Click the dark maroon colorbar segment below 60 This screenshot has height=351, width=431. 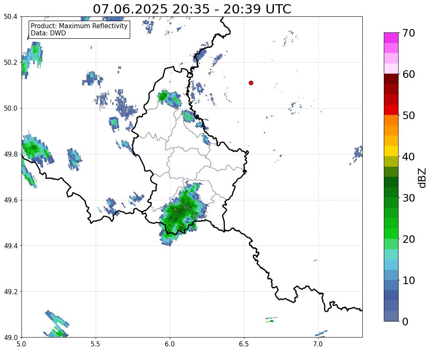(x=391, y=79)
